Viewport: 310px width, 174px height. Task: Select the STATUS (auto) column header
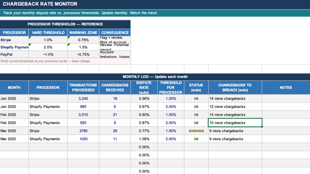point(196,87)
